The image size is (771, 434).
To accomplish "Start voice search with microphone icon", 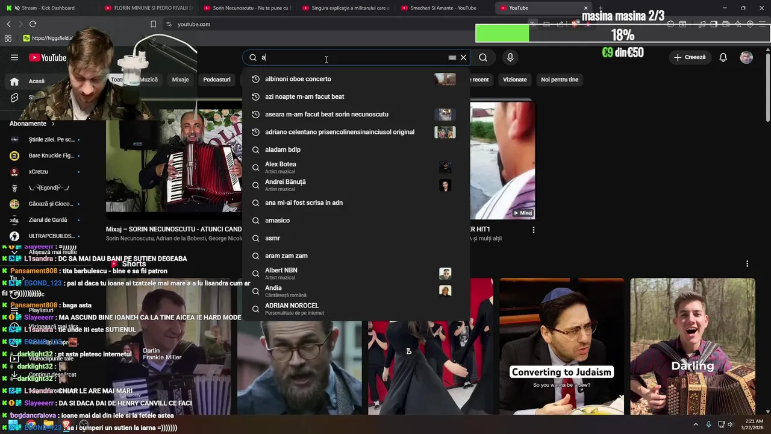I will (x=510, y=57).
